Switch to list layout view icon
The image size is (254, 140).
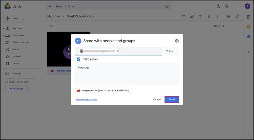[x=229, y=16]
